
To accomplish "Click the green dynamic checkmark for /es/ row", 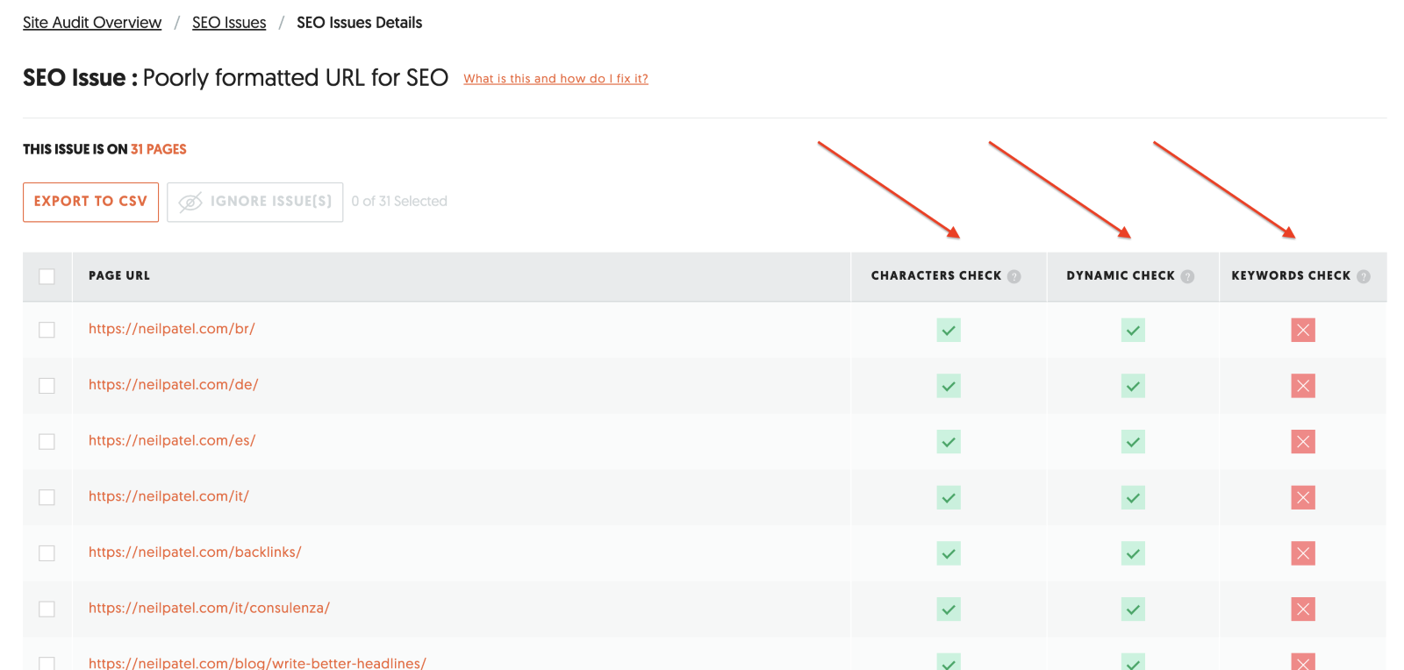I will 1133,442.
